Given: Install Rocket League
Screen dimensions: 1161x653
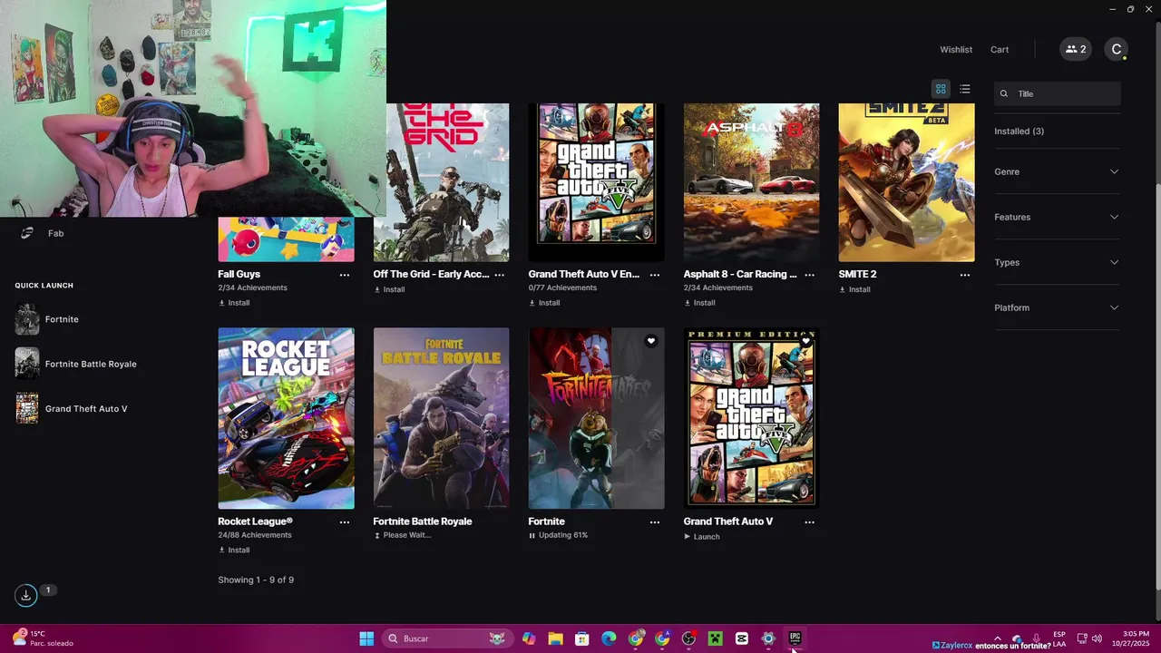Looking at the screenshot, I should (234, 551).
